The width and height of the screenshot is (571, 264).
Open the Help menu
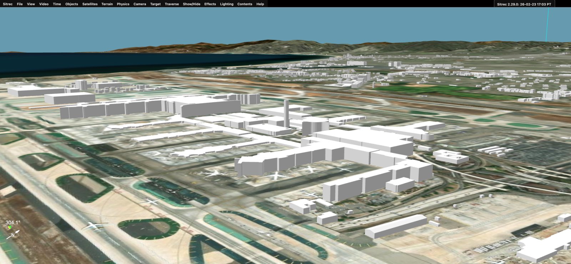pyautogui.click(x=260, y=4)
